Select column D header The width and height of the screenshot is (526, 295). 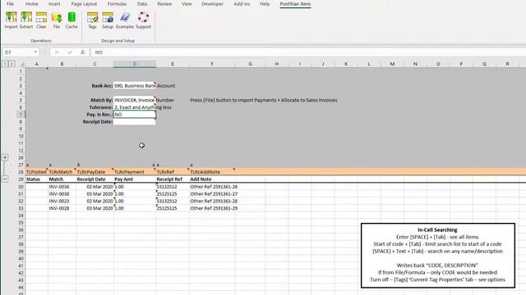[135, 64]
